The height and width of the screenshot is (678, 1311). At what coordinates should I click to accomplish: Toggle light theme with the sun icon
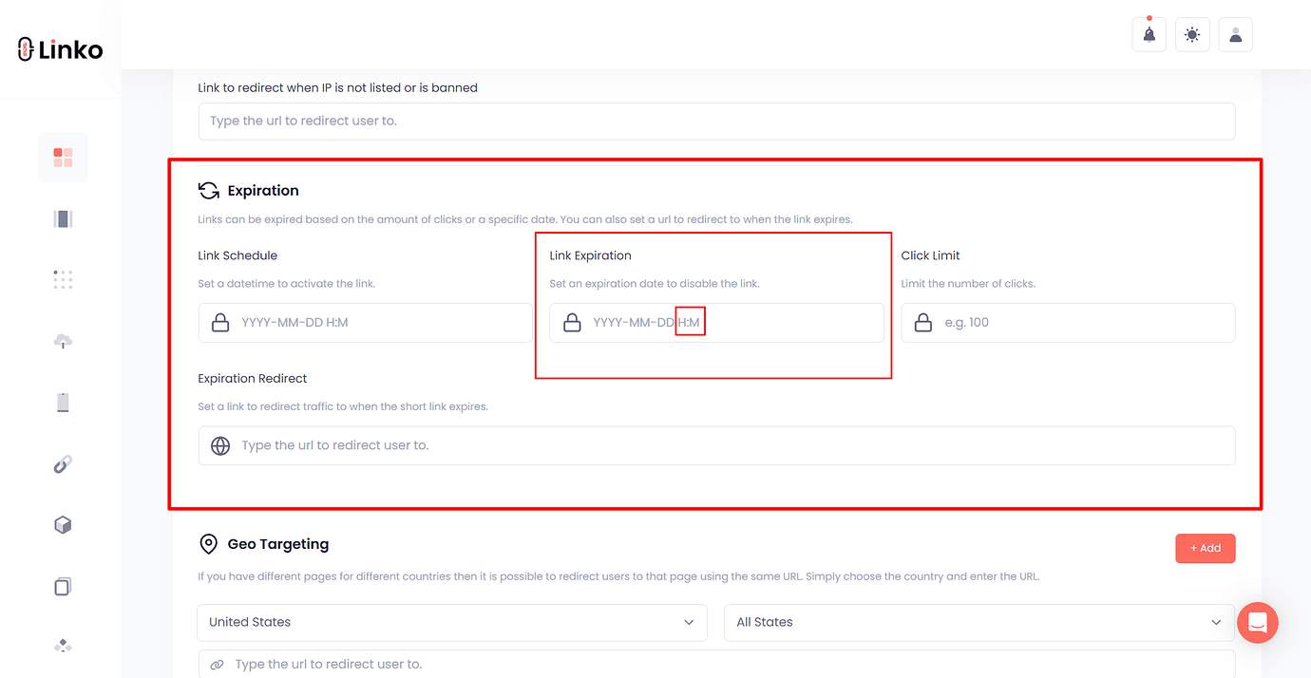pos(1192,33)
